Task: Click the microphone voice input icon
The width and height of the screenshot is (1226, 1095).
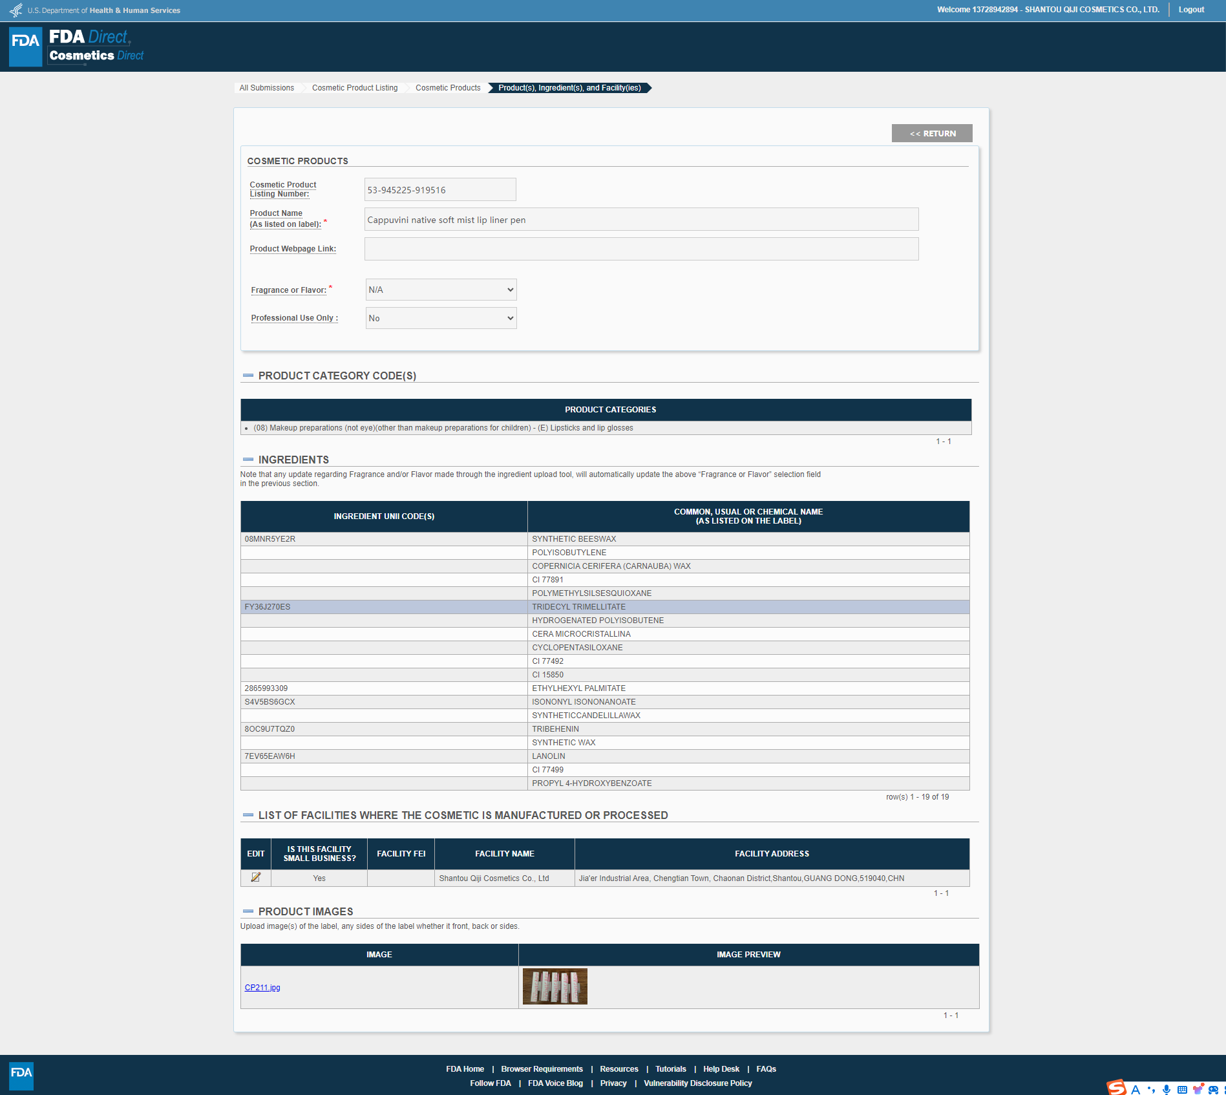Action: click(1166, 1089)
